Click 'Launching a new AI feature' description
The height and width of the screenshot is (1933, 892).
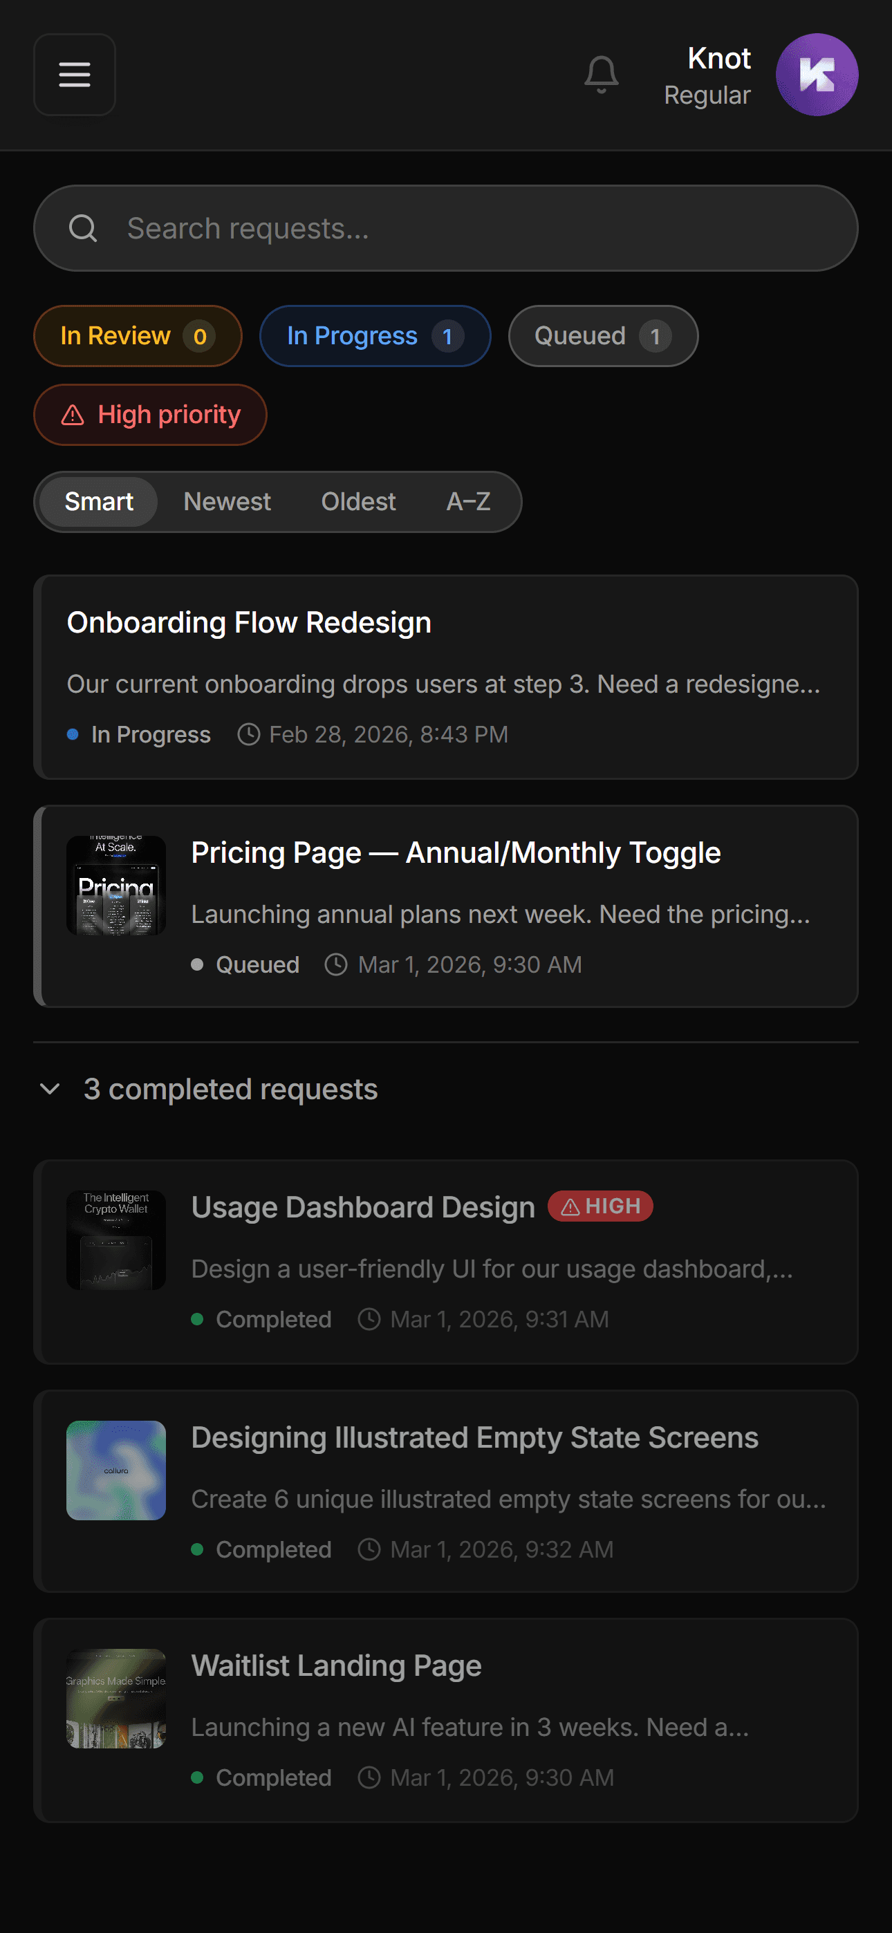470,1727
